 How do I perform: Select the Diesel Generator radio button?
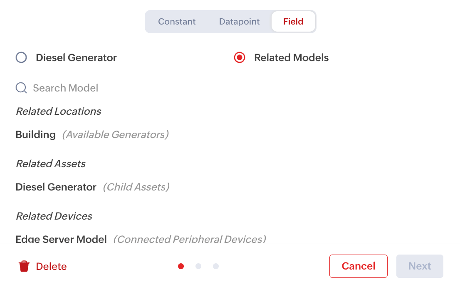21,57
